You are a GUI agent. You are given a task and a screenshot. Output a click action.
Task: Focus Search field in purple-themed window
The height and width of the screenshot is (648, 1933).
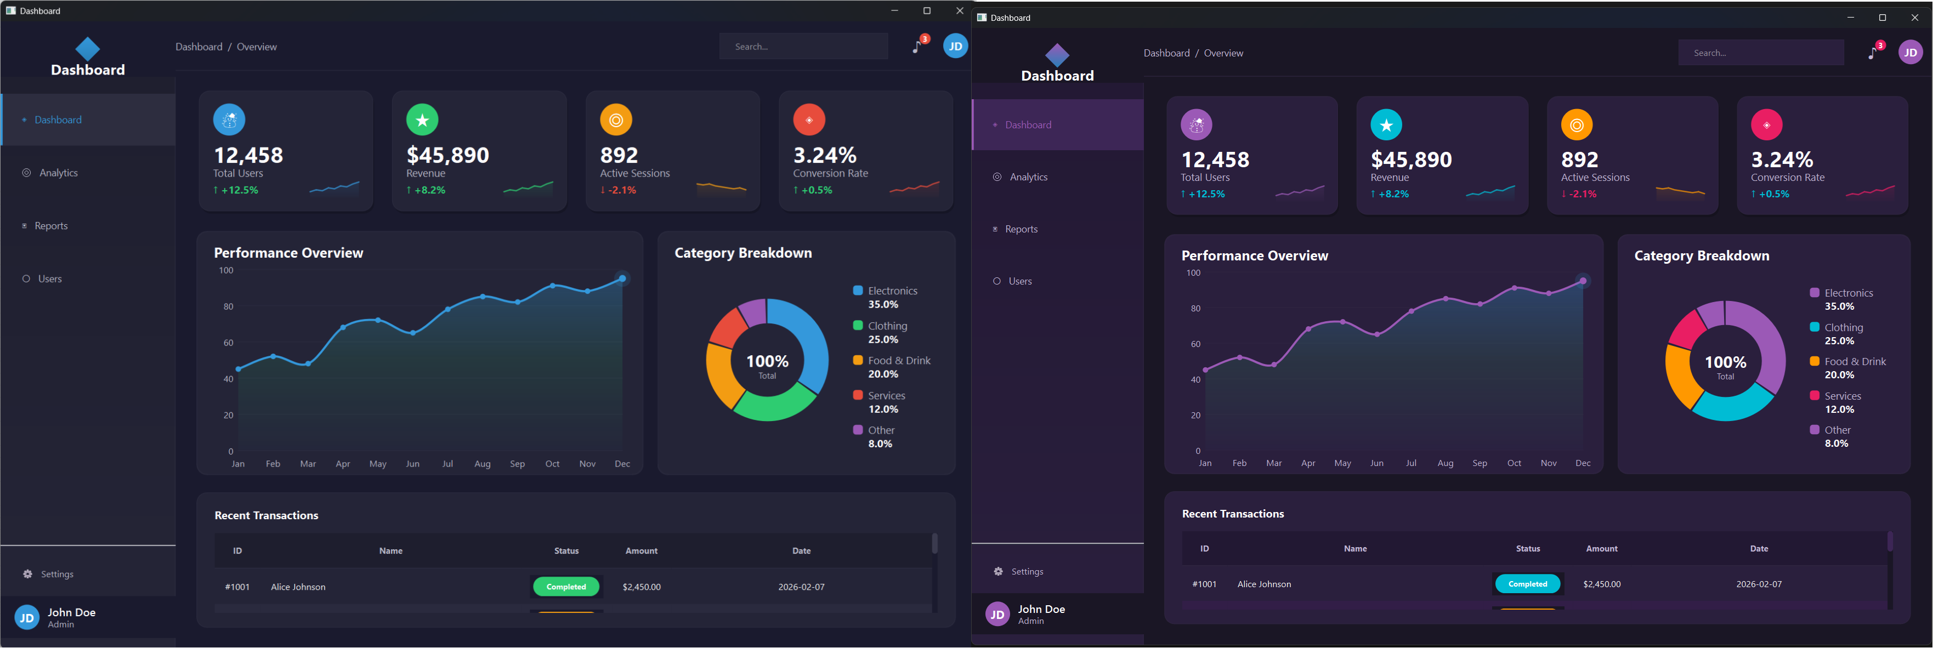[x=1760, y=53]
